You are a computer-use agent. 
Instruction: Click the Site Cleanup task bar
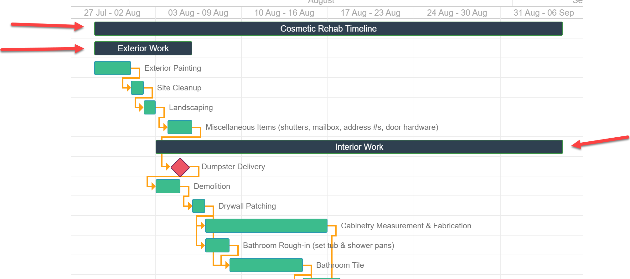(137, 88)
